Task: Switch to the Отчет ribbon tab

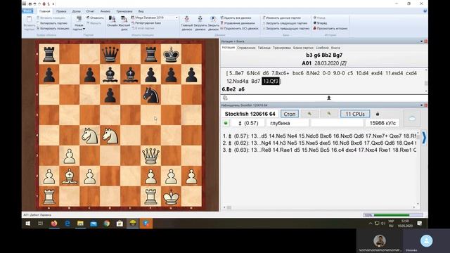Action: 91,11
